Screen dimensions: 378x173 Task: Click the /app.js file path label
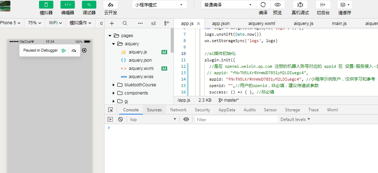tap(184, 100)
